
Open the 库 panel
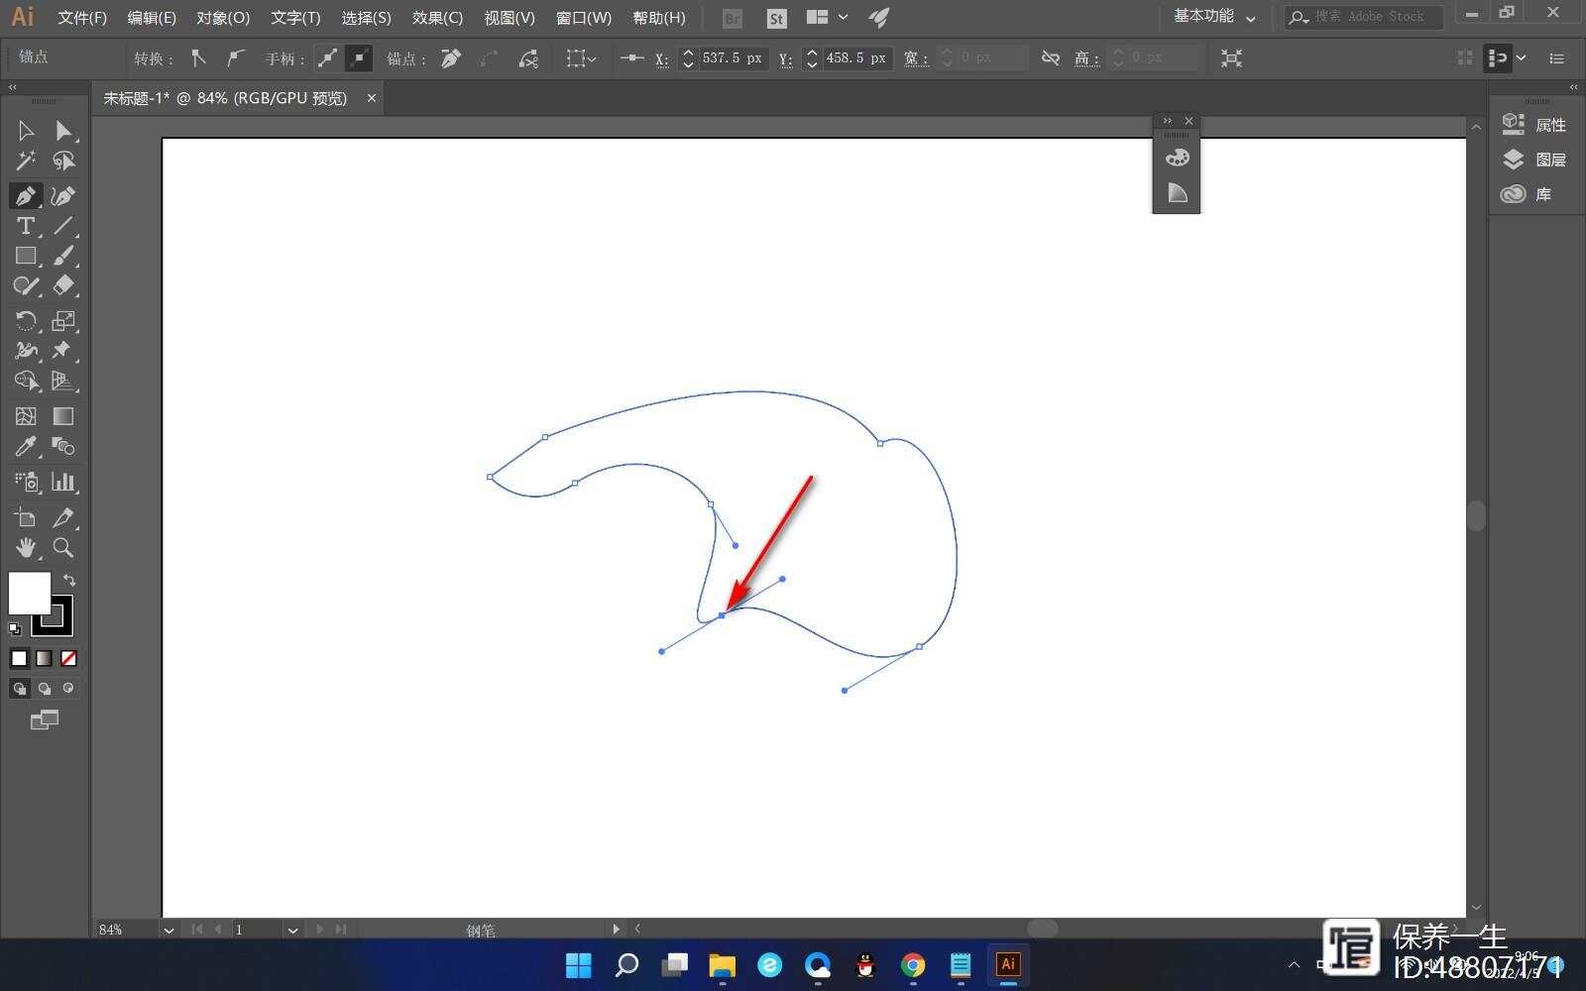tap(1527, 194)
